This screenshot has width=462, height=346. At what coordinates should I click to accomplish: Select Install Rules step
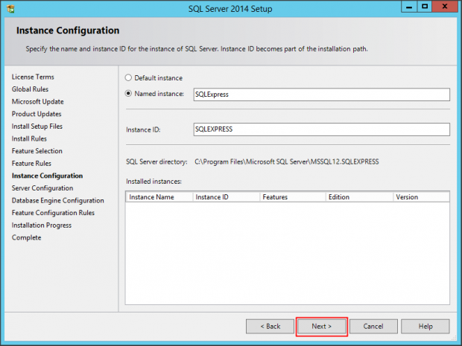[x=29, y=139]
